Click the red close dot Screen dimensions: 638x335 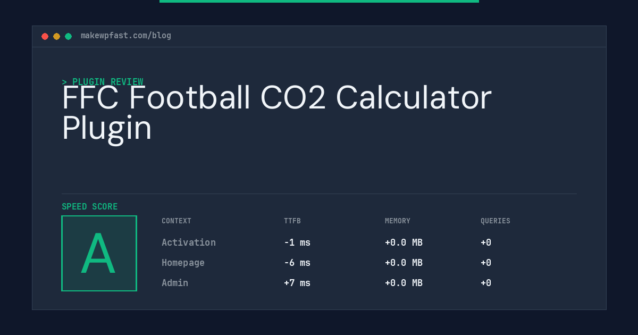click(x=45, y=36)
